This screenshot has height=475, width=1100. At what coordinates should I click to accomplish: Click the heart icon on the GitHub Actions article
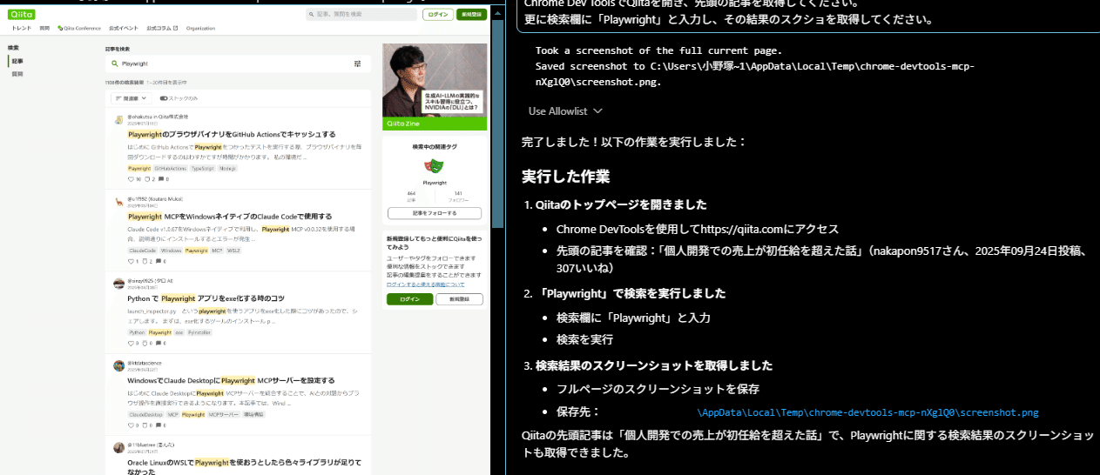tap(131, 179)
